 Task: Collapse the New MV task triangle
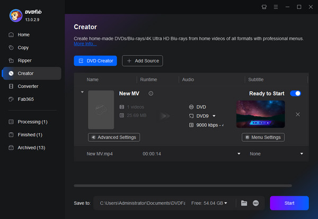tap(82, 92)
